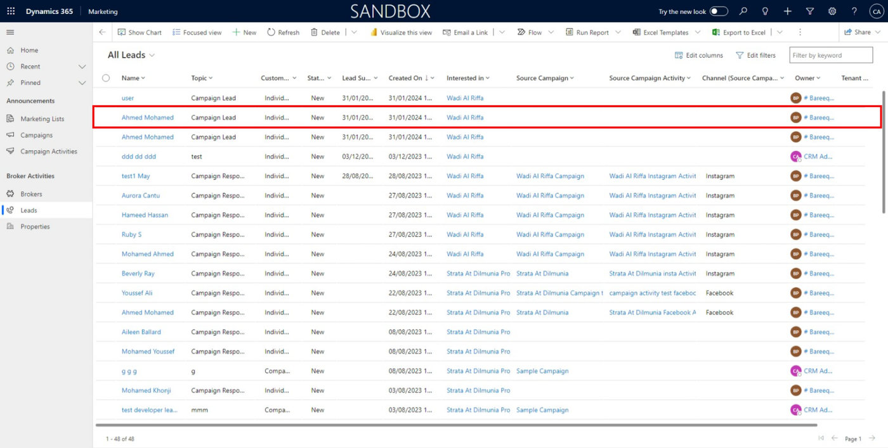
Task: Click the Dynamics 365 brand label
Action: pos(49,11)
